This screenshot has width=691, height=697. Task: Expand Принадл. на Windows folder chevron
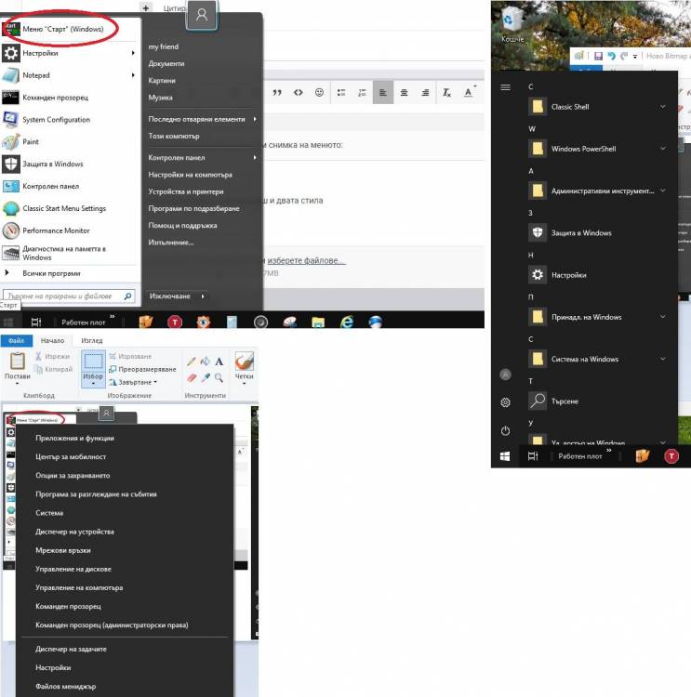tap(663, 317)
